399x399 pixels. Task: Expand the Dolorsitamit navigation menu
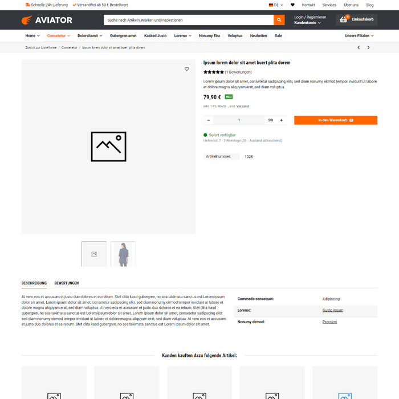click(89, 35)
